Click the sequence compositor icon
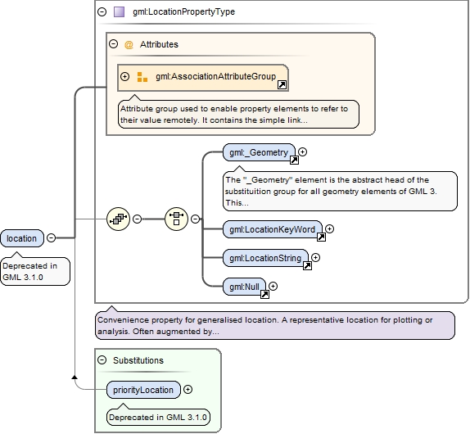 [118, 219]
